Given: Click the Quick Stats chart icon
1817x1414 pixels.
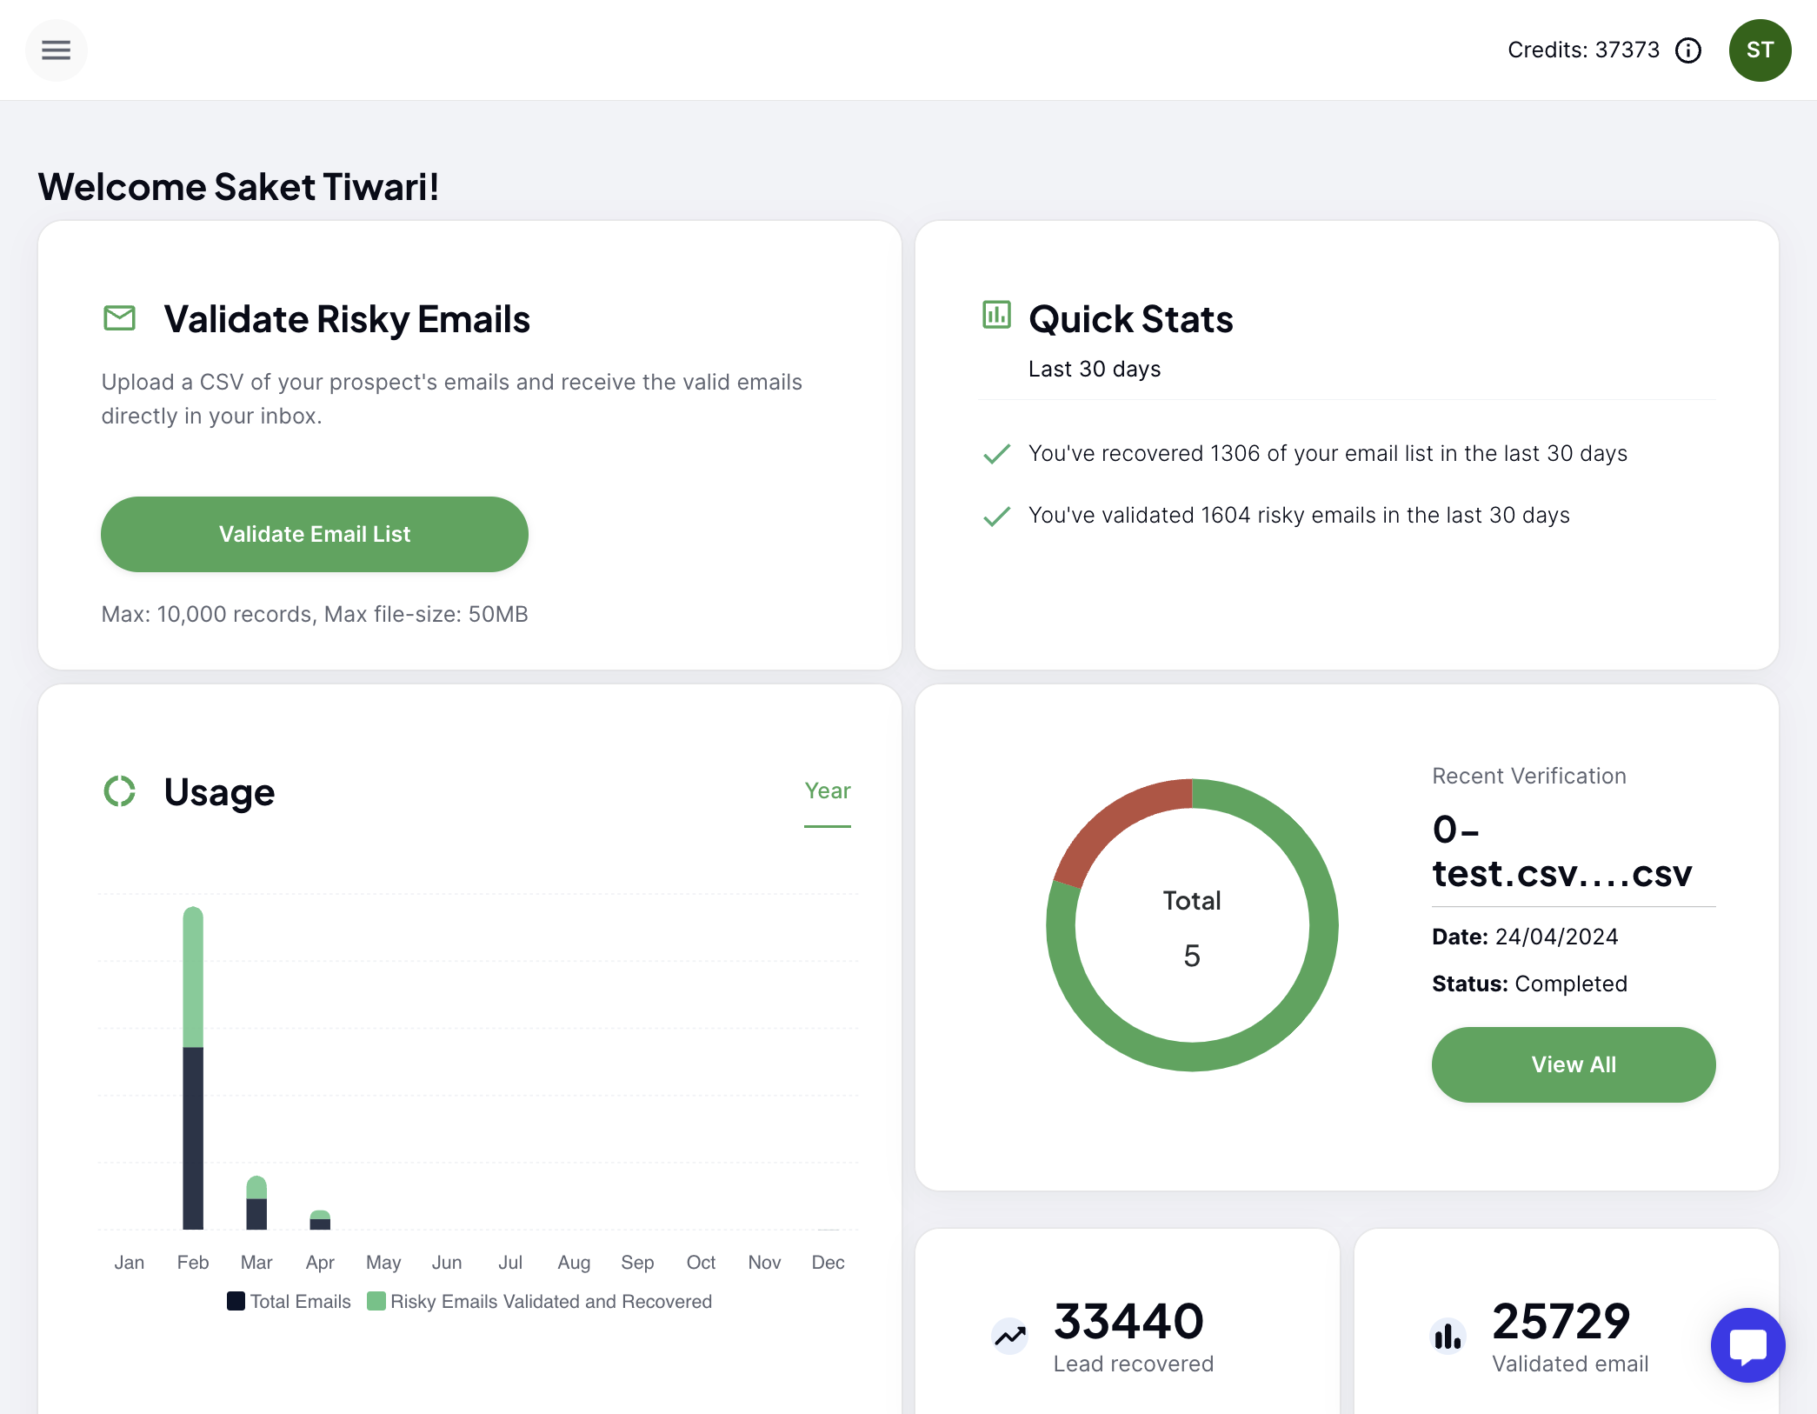Looking at the screenshot, I should pos(996,314).
